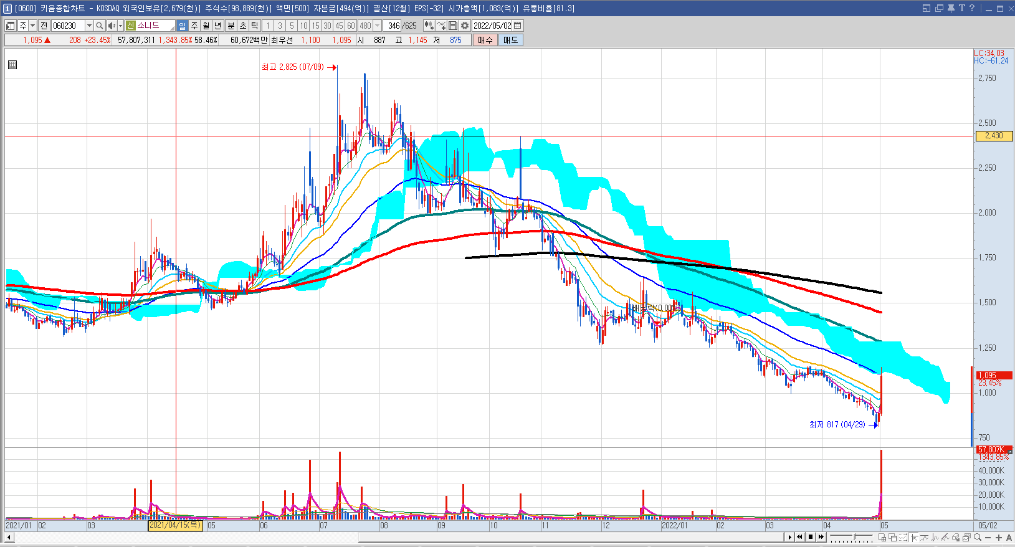Click the small grid table icon on chart
The width and height of the screenshot is (1015, 547).
coord(12,65)
